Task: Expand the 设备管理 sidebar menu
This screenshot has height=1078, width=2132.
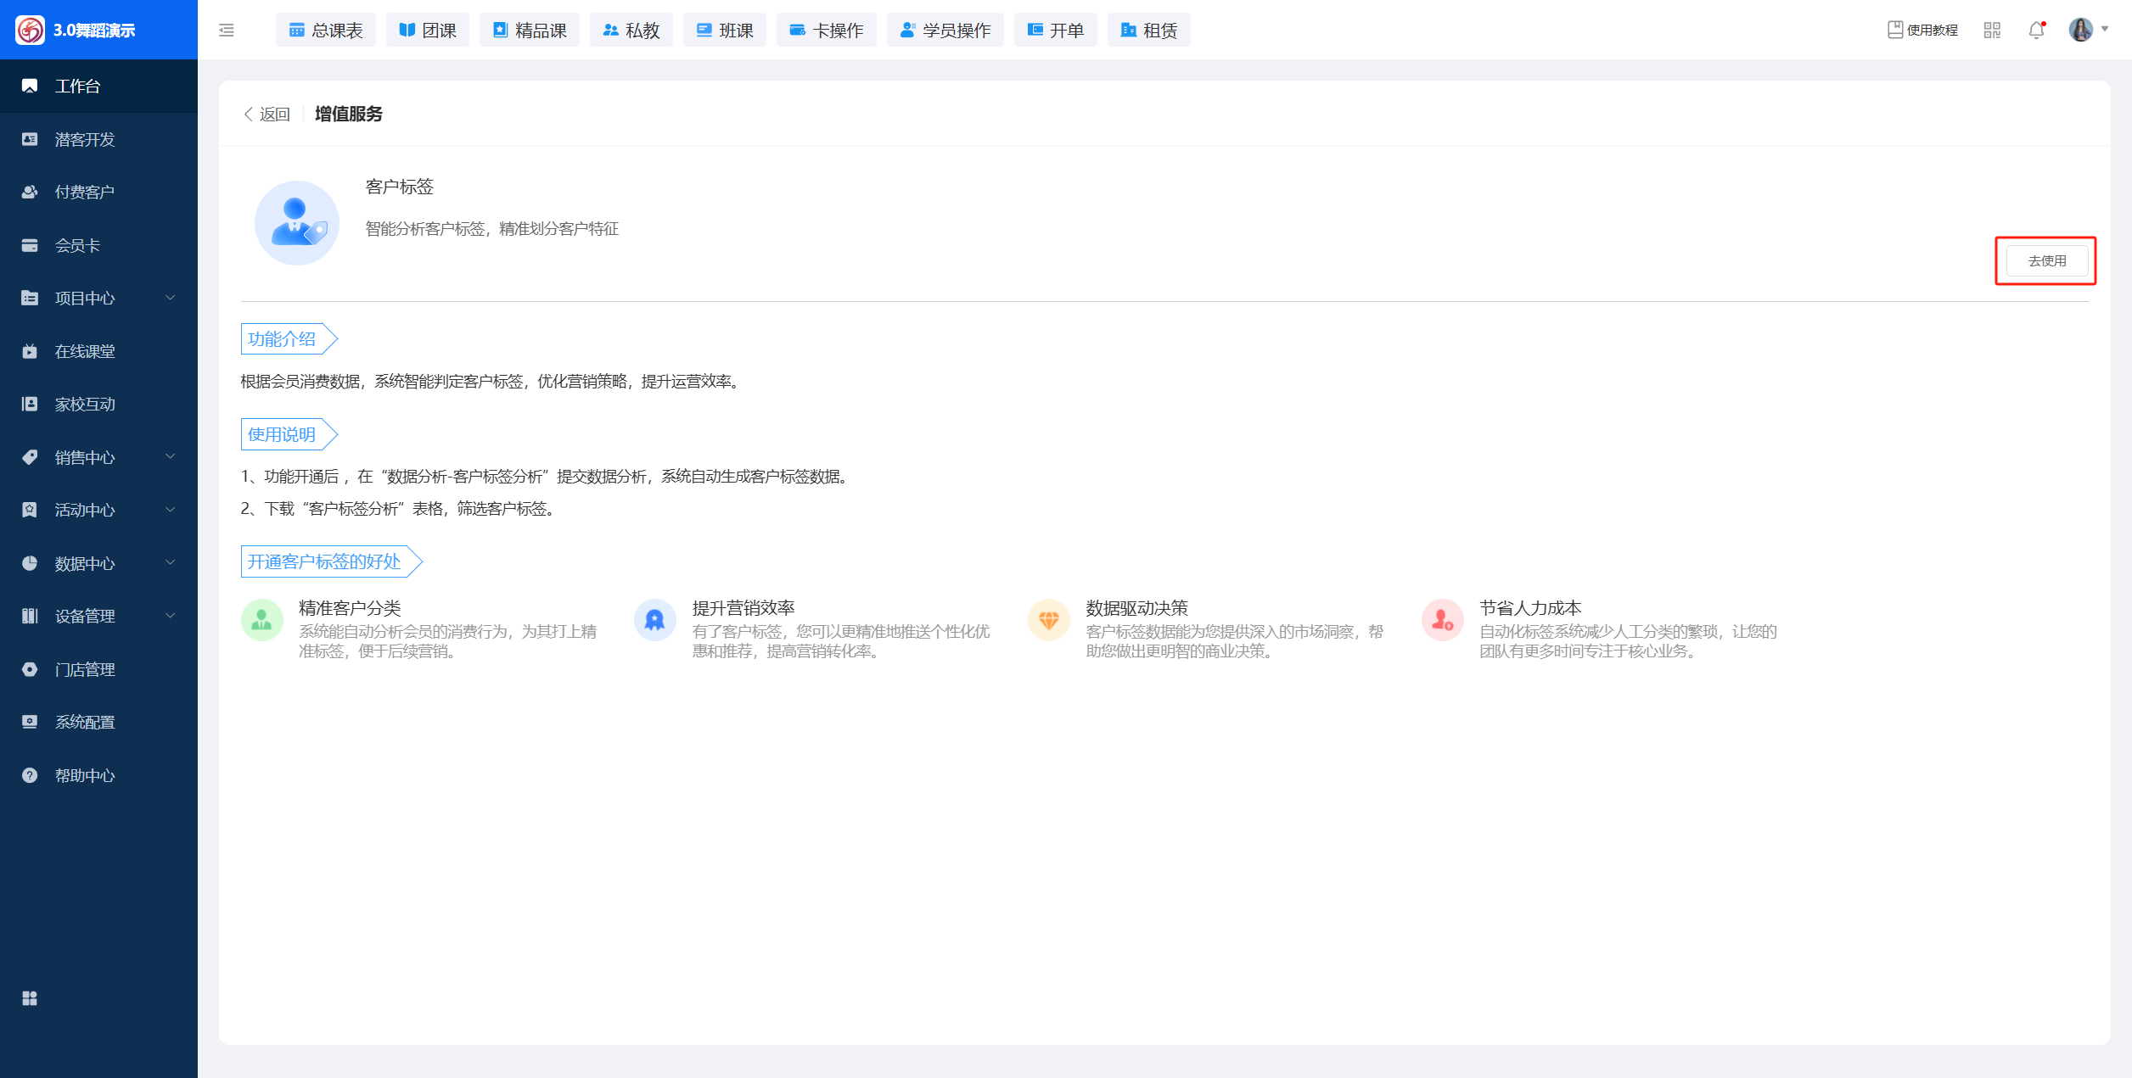Action: click(85, 616)
